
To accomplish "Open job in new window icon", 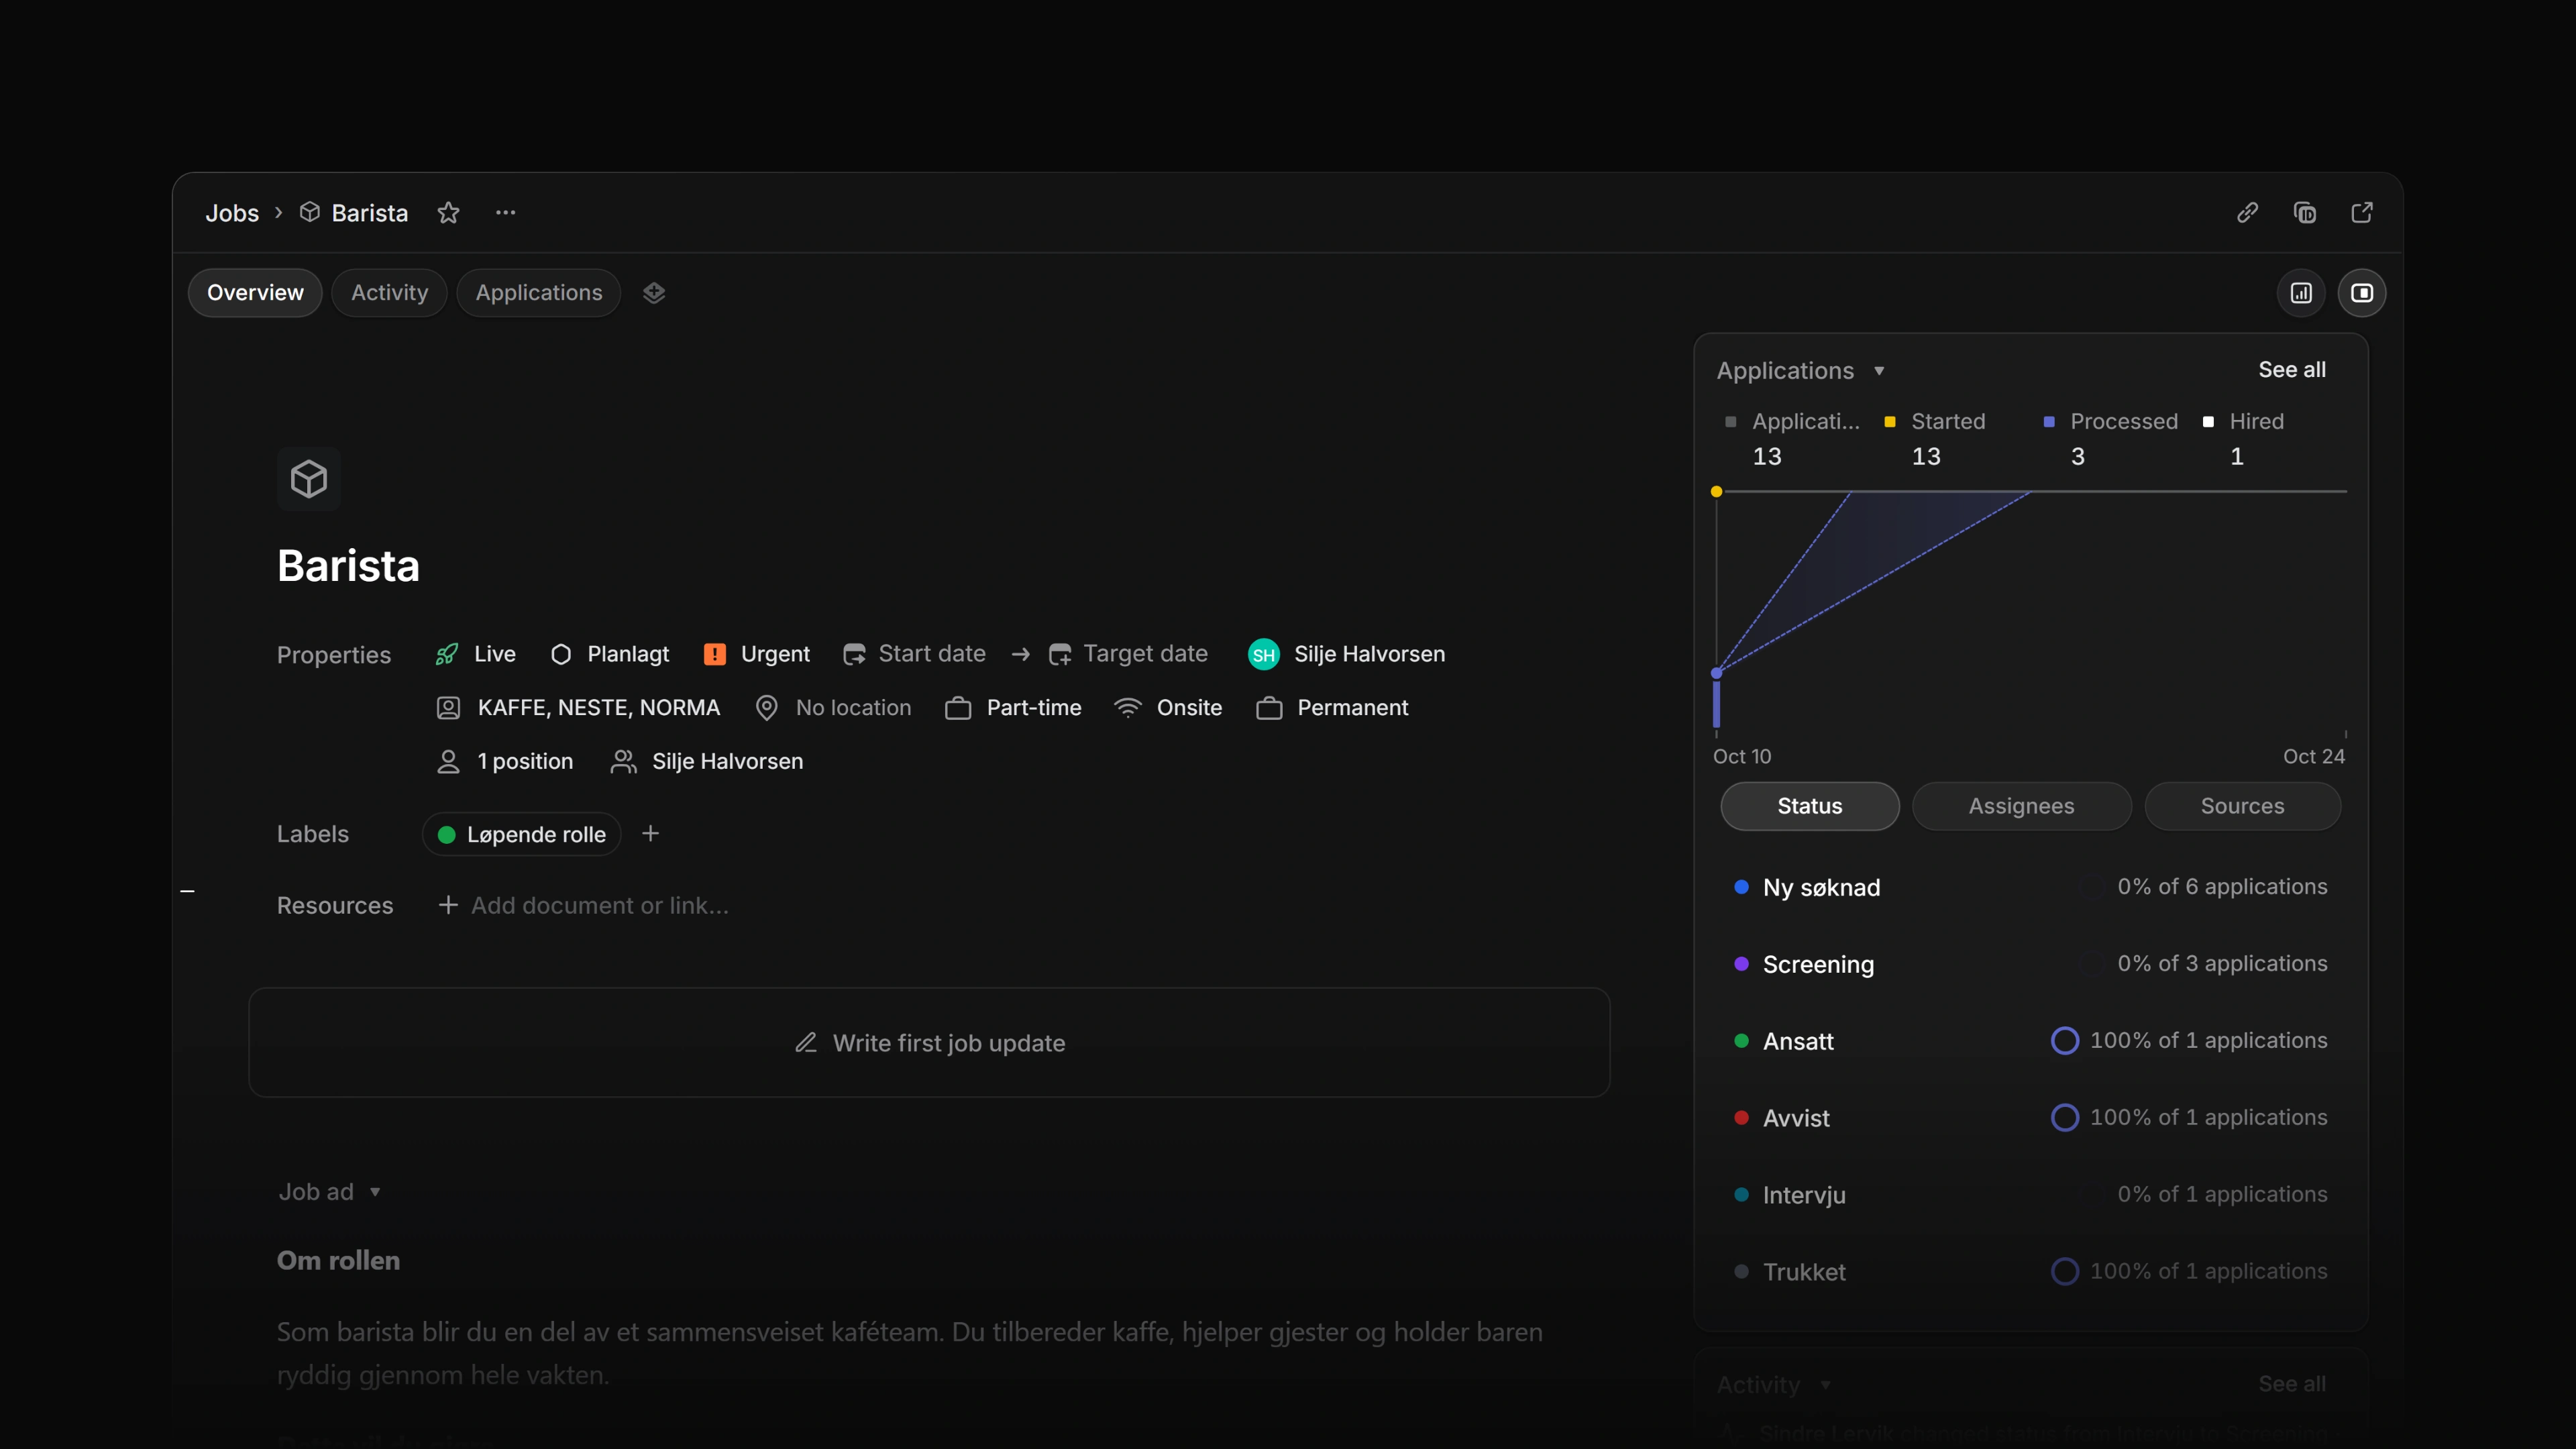I will (x=2362, y=212).
